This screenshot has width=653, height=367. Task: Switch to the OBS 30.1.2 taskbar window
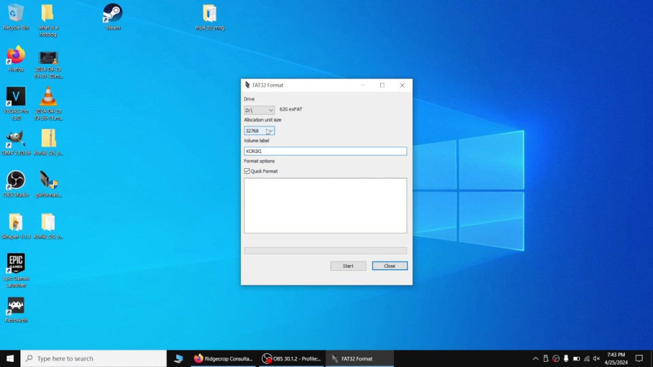290,358
